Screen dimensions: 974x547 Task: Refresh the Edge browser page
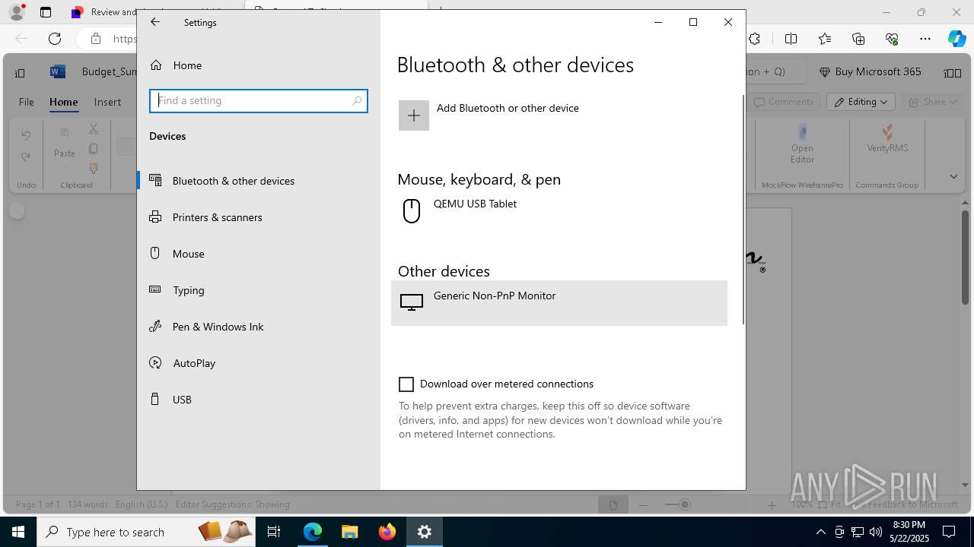click(x=55, y=39)
